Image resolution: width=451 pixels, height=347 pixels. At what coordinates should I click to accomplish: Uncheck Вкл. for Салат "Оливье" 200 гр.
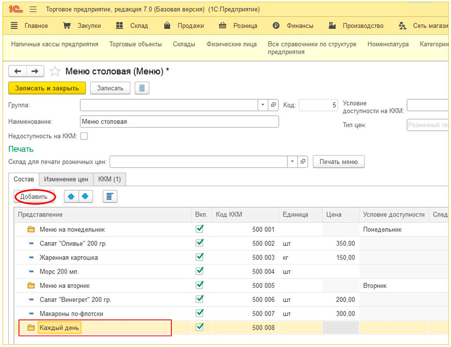coord(200,243)
